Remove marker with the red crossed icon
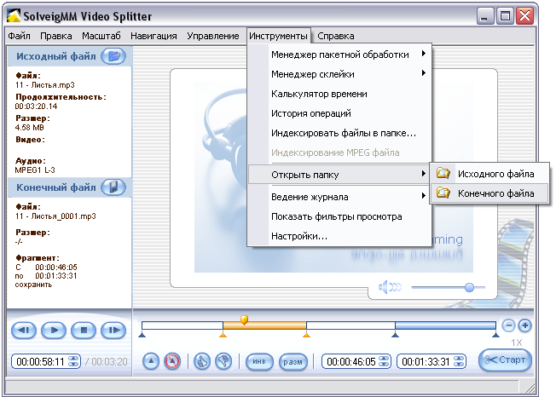 point(172,361)
